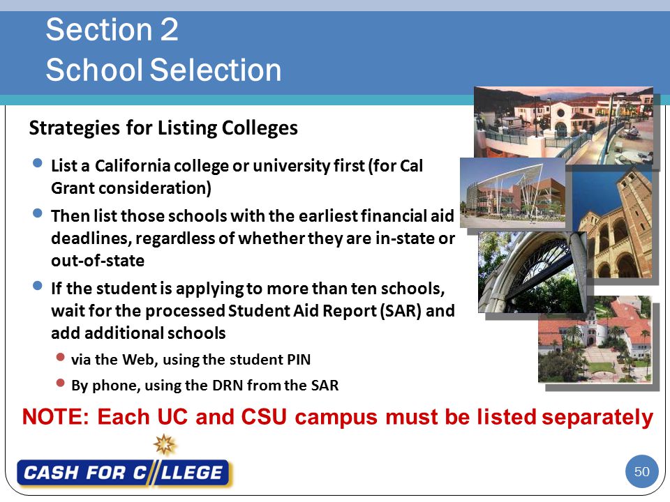The height and width of the screenshot is (502, 670).
Task: Click the 'School Selection' heading
Action: 163,70
